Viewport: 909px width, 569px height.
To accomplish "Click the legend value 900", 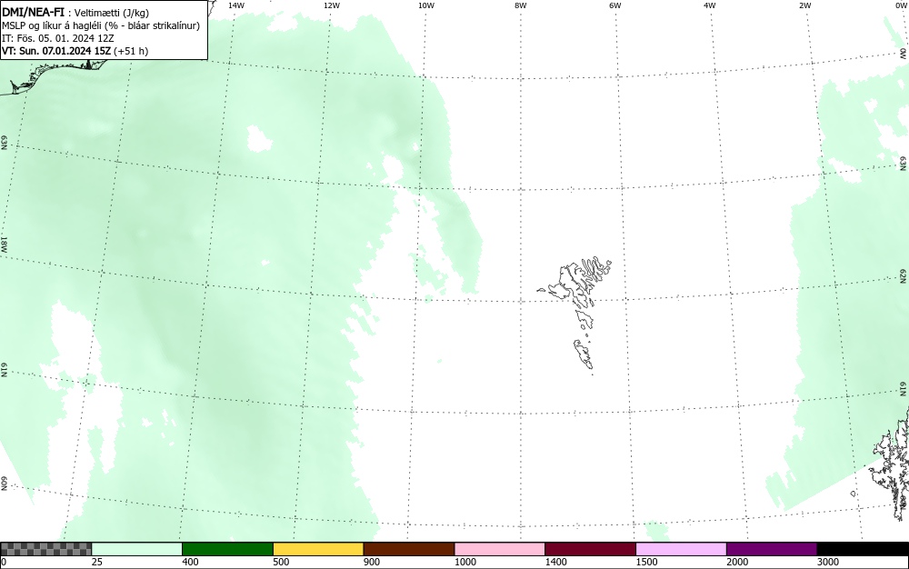I will (372, 562).
